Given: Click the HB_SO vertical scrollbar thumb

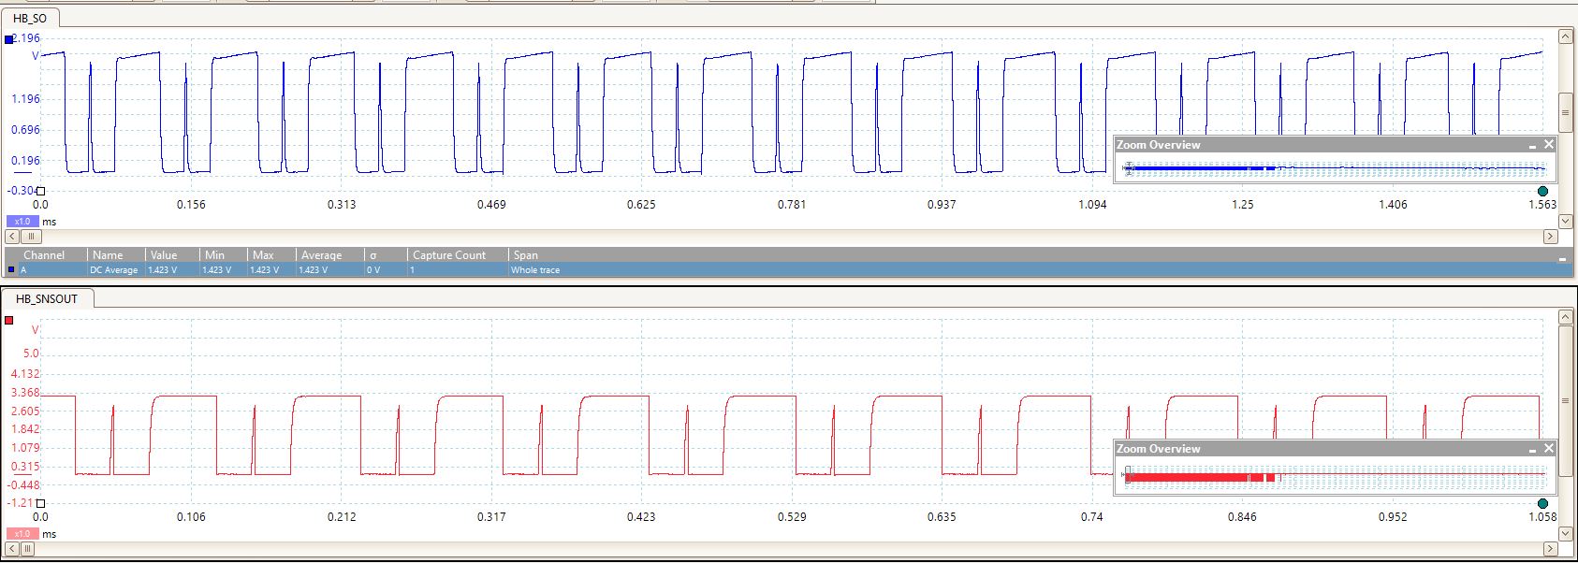Looking at the screenshot, I should click(x=1565, y=112).
